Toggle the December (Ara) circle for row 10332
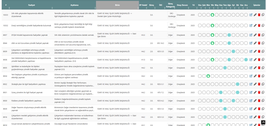266x126 pixels. (x=246, y=26)
